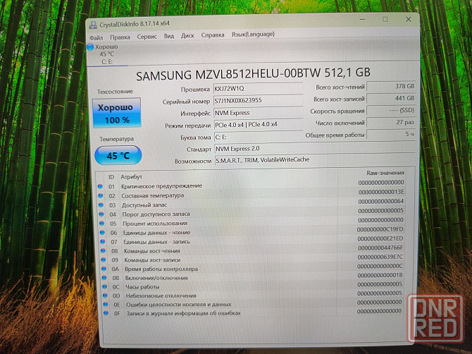Open the Справка menu

point(213,35)
